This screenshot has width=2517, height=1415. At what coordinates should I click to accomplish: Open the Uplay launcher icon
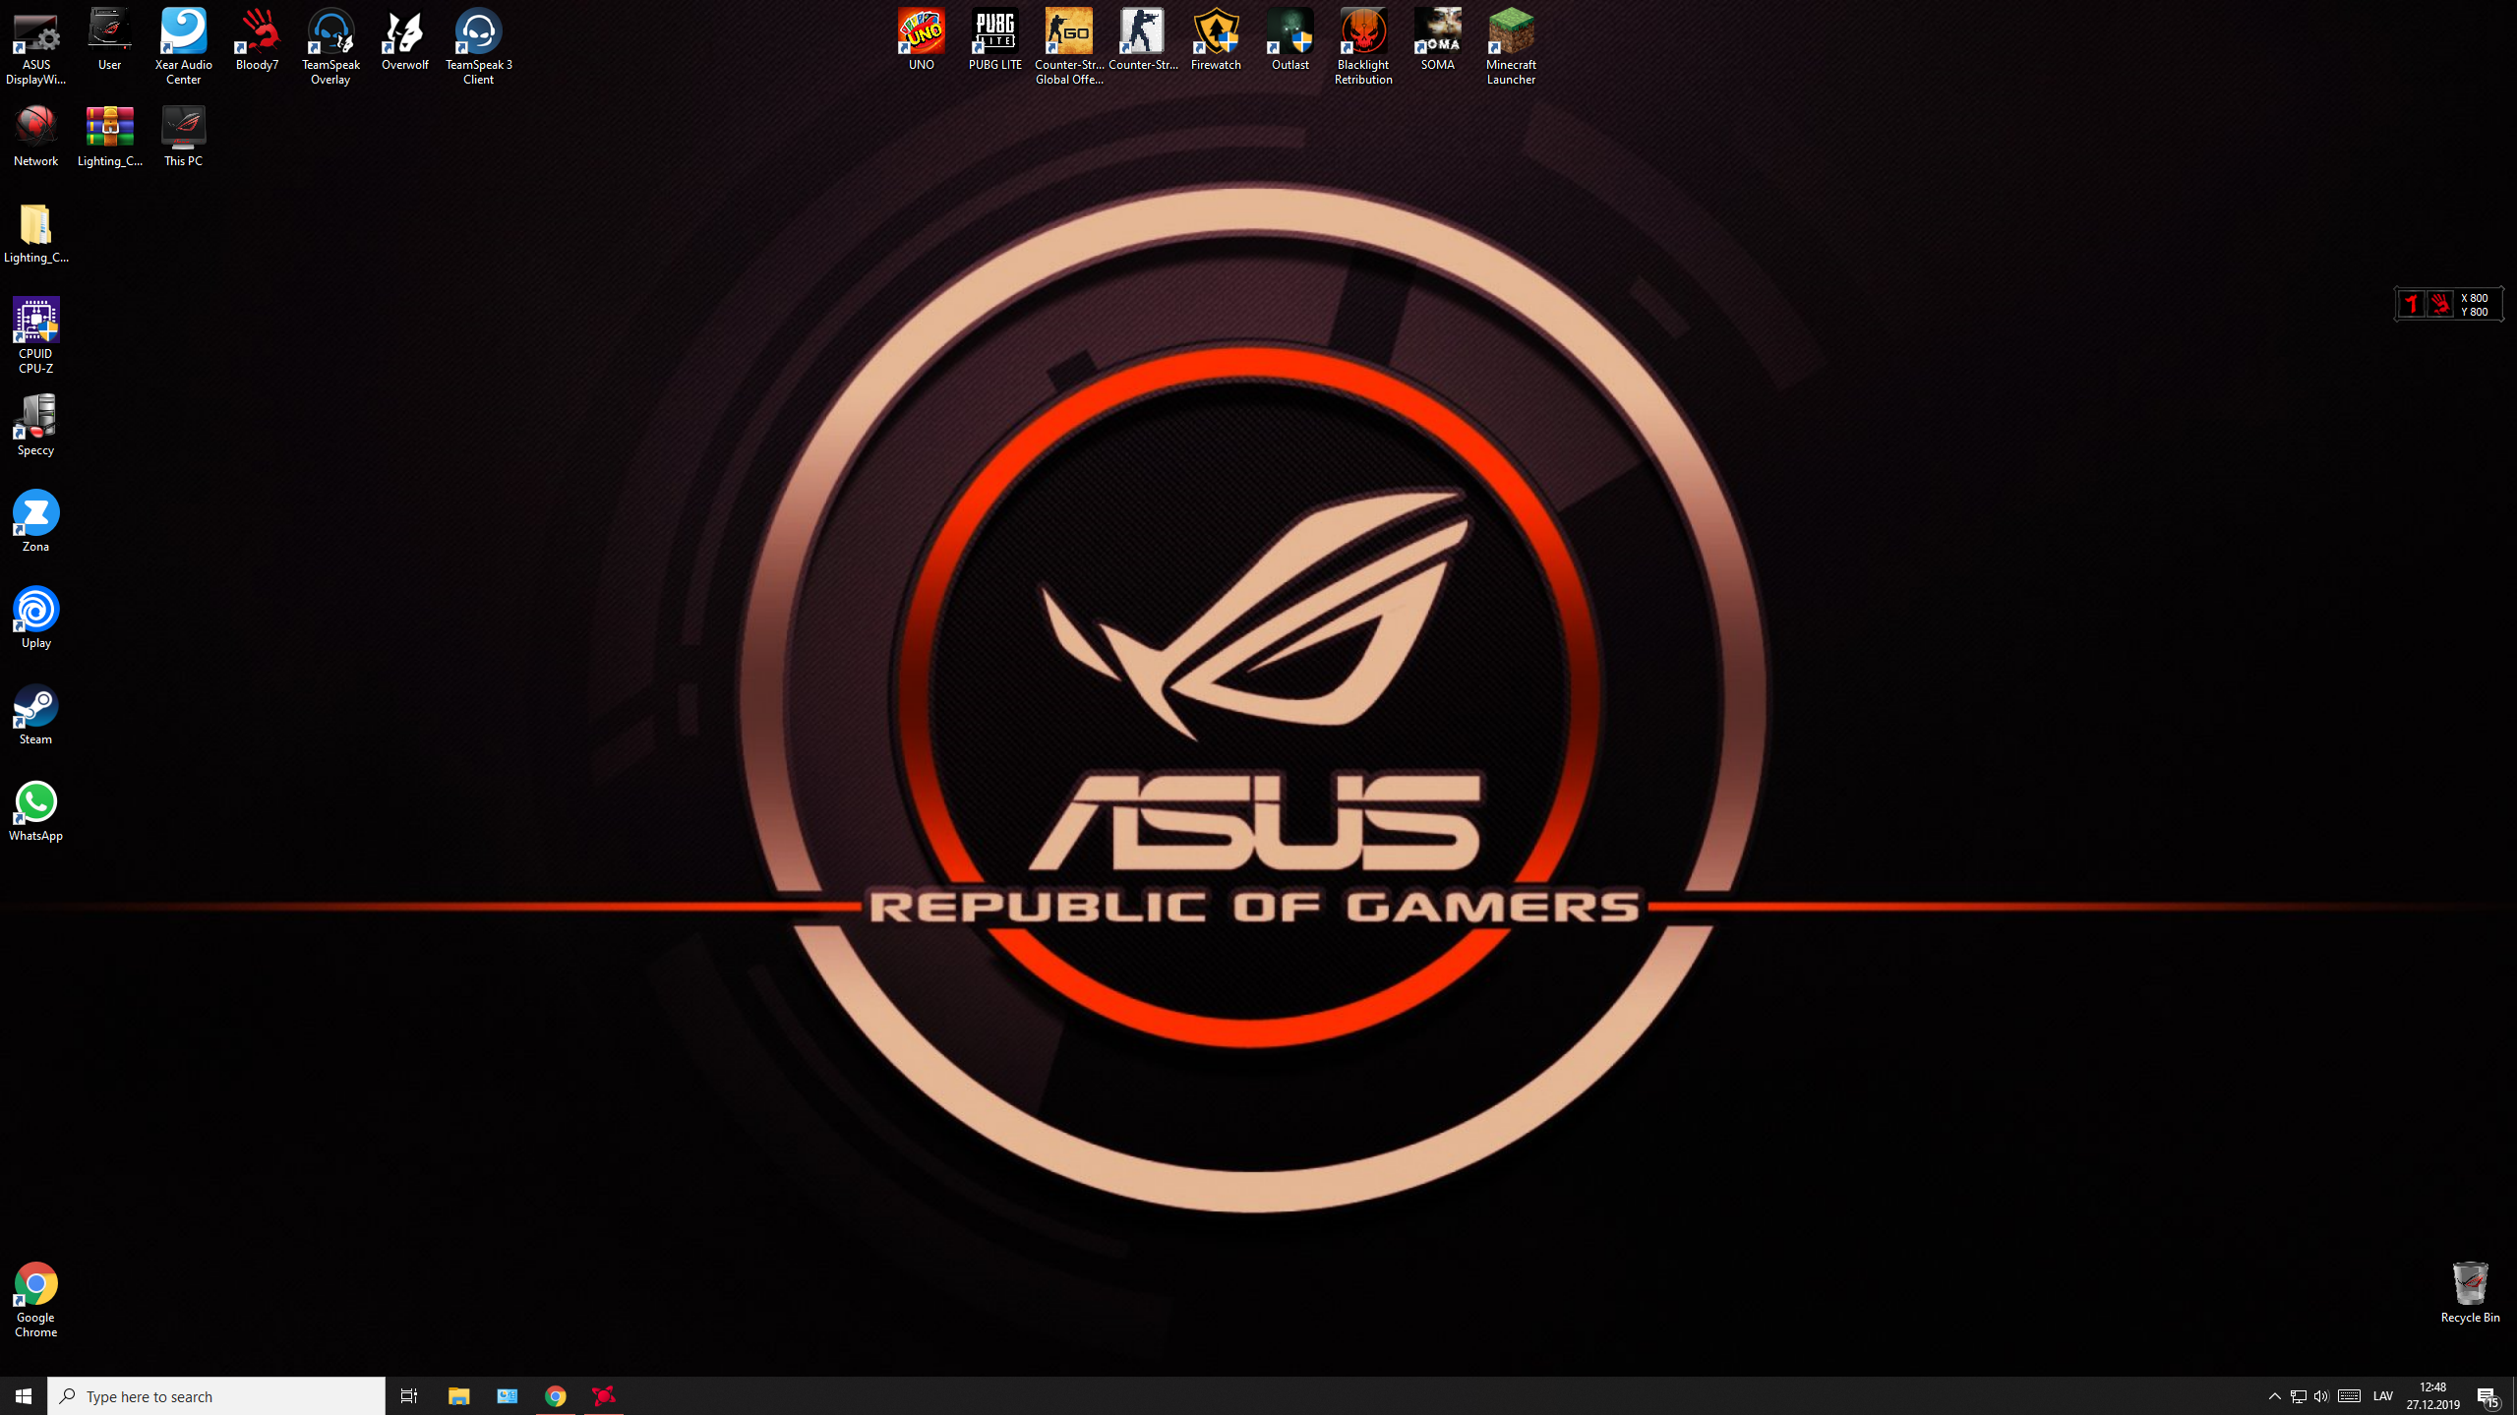point(35,618)
